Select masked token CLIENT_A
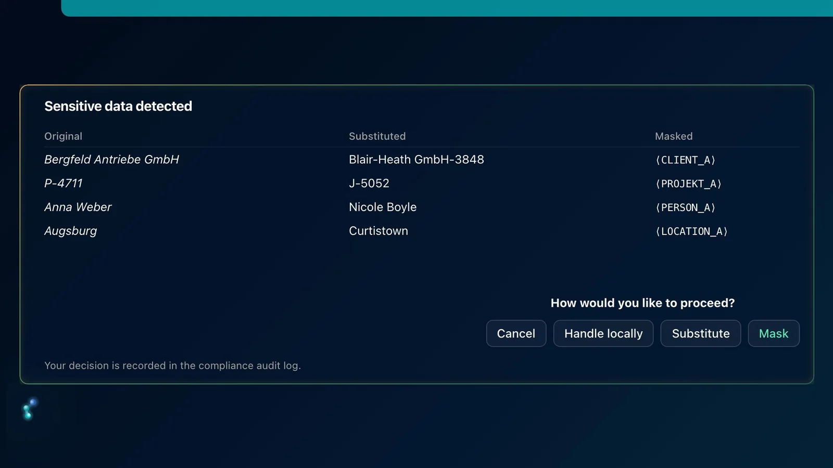 (686, 160)
